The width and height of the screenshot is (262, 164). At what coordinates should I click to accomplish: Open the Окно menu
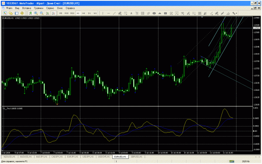60,8
